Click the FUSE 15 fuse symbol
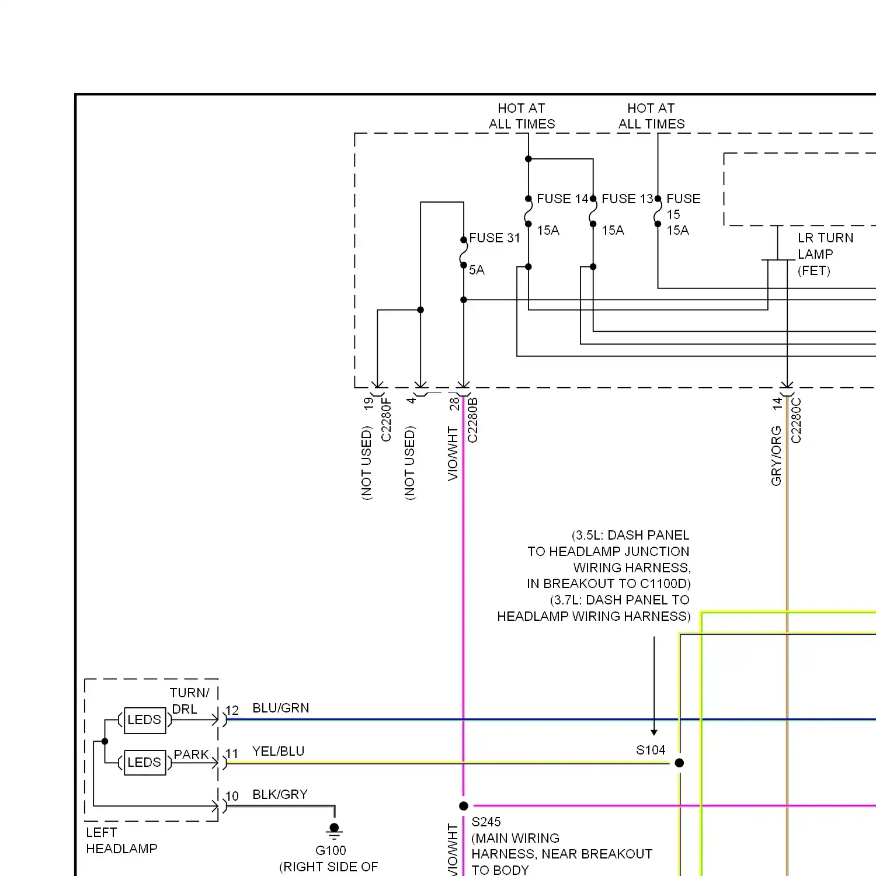The height and width of the screenshot is (876, 876). (658, 211)
